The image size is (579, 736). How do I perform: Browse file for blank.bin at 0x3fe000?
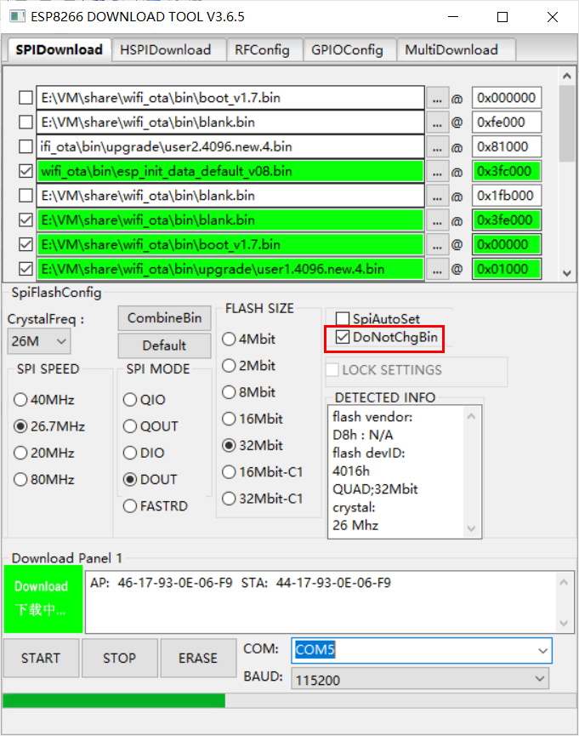tap(437, 220)
